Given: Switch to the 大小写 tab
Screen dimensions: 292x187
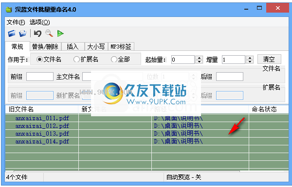Looking at the screenshot, I should coord(96,47).
